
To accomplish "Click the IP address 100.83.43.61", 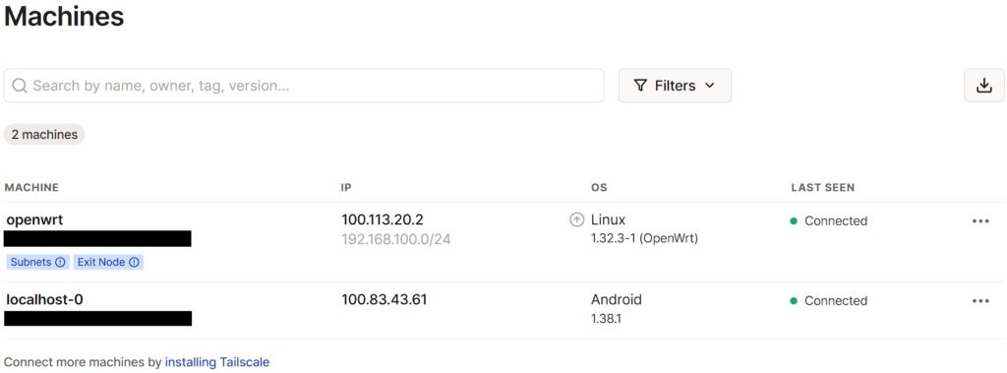I will pyautogui.click(x=385, y=300).
